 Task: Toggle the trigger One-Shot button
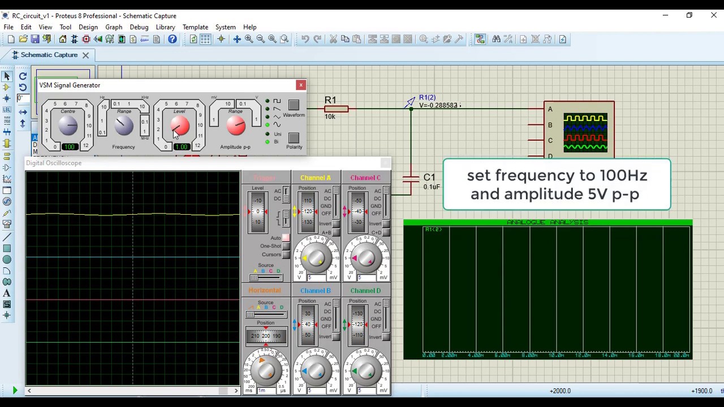(286, 246)
